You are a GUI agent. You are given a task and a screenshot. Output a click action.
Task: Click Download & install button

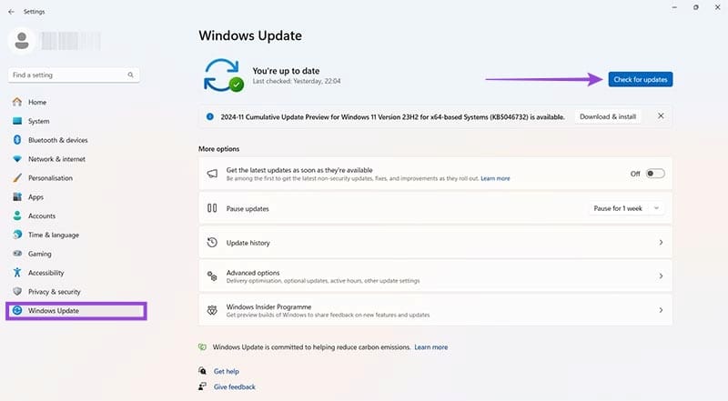609,116
